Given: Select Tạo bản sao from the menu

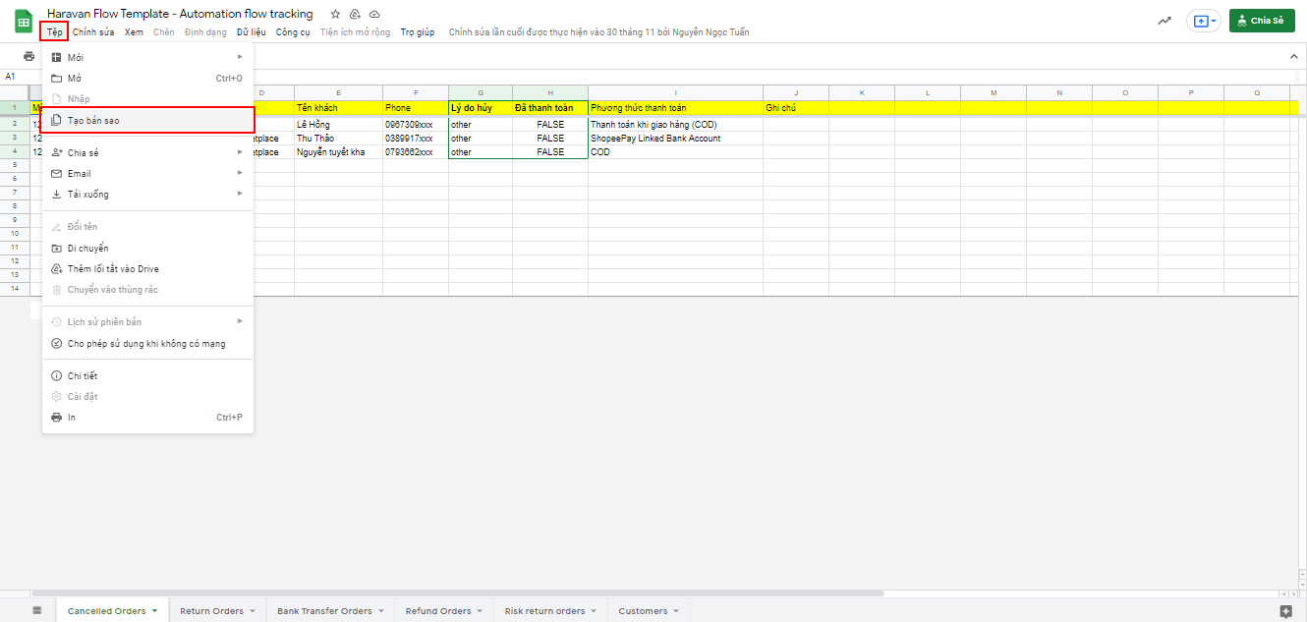Looking at the screenshot, I should point(147,120).
